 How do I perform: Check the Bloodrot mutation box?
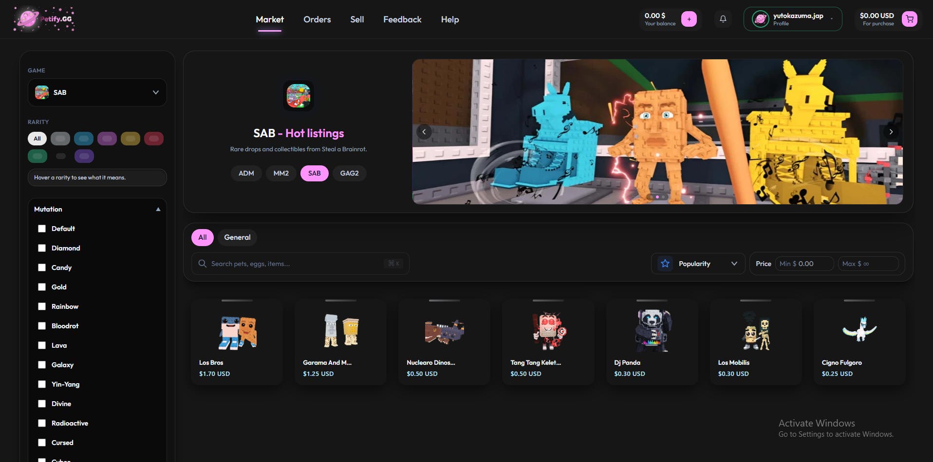pos(42,326)
